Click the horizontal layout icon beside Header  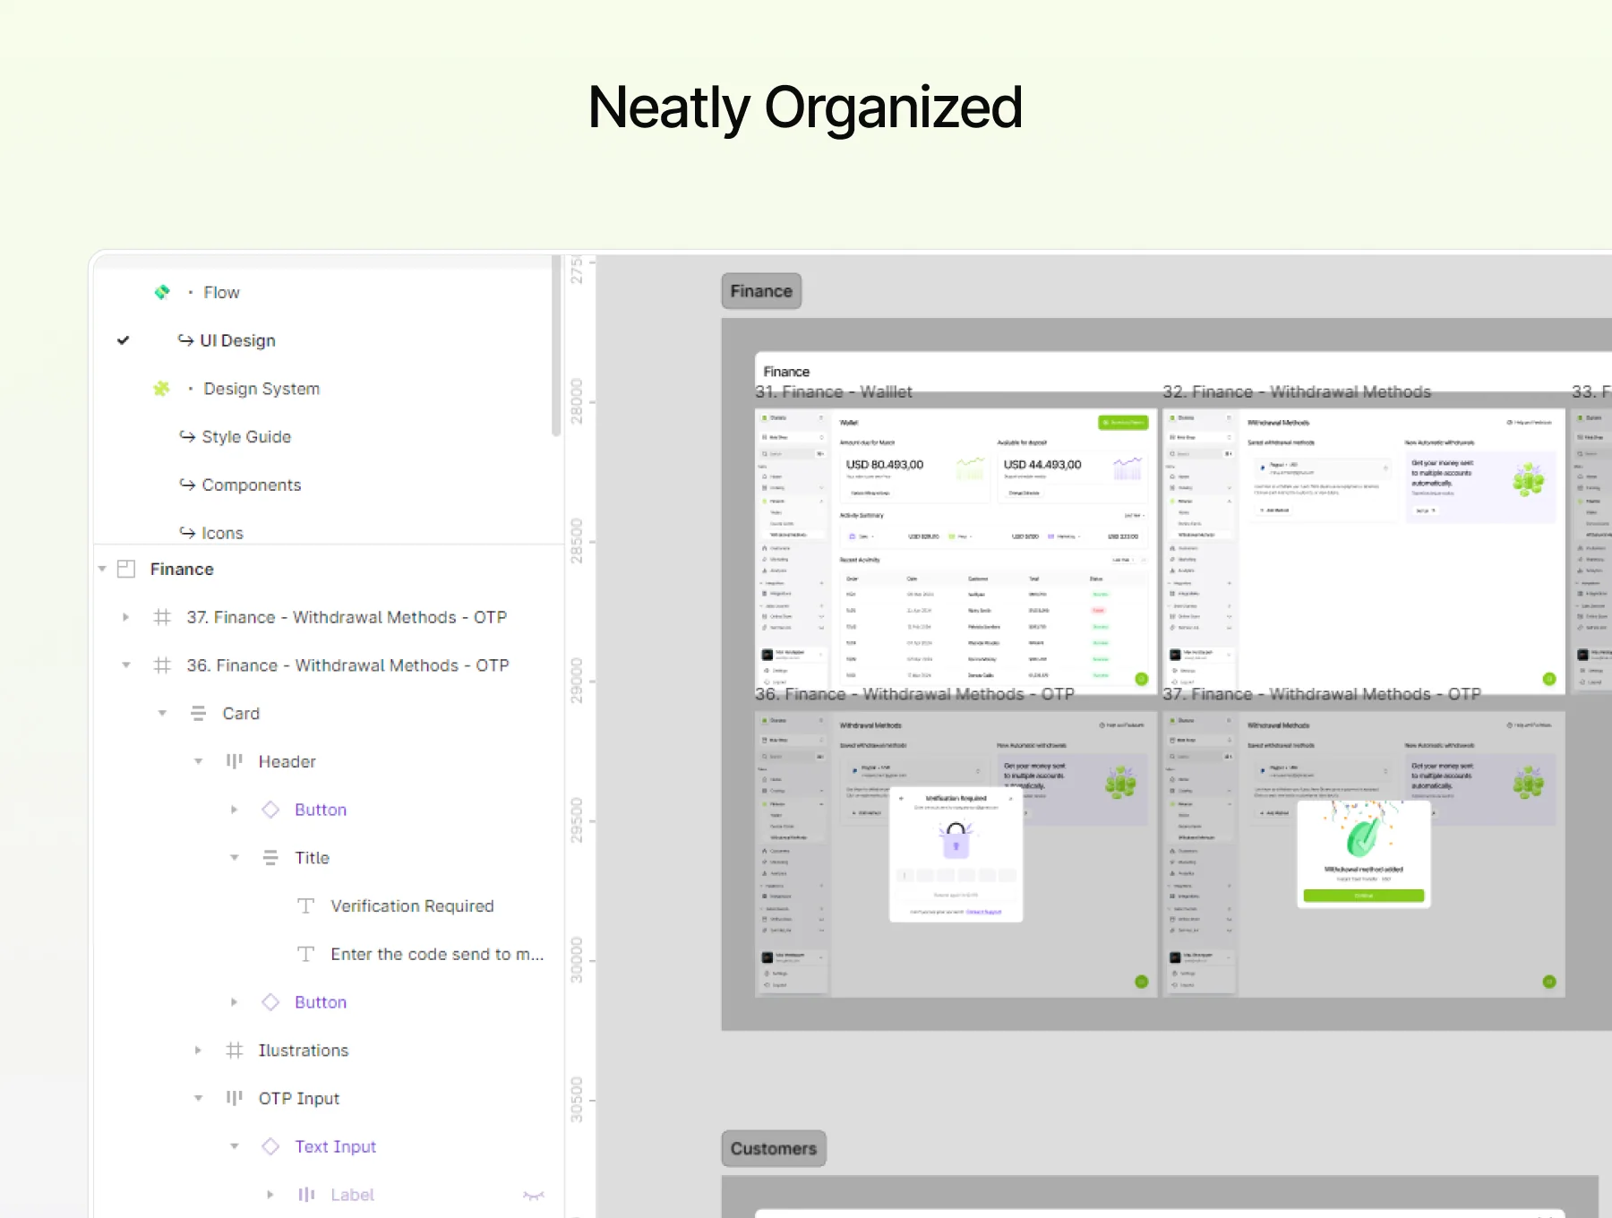(x=234, y=761)
